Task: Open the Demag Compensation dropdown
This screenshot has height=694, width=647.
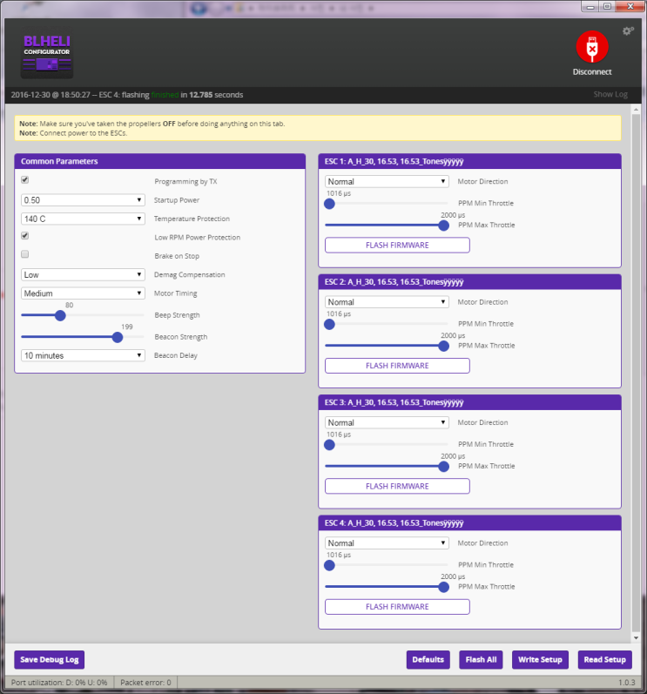Action: (x=83, y=274)
